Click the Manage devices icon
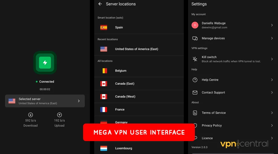Image resolution: width=278 pixels, height=154 pixels. pyautogui.click(x=195, y=38)
